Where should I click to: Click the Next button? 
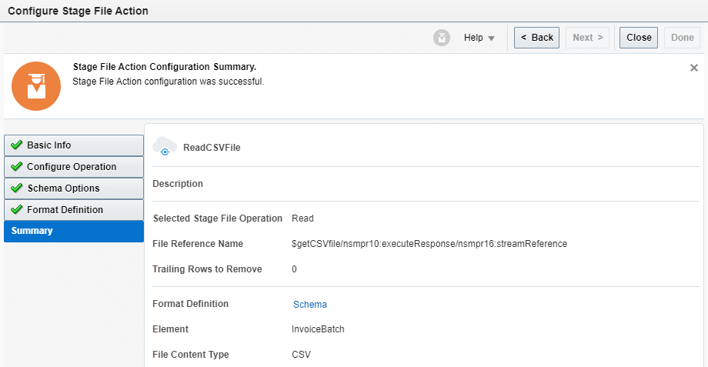[587, 38]
